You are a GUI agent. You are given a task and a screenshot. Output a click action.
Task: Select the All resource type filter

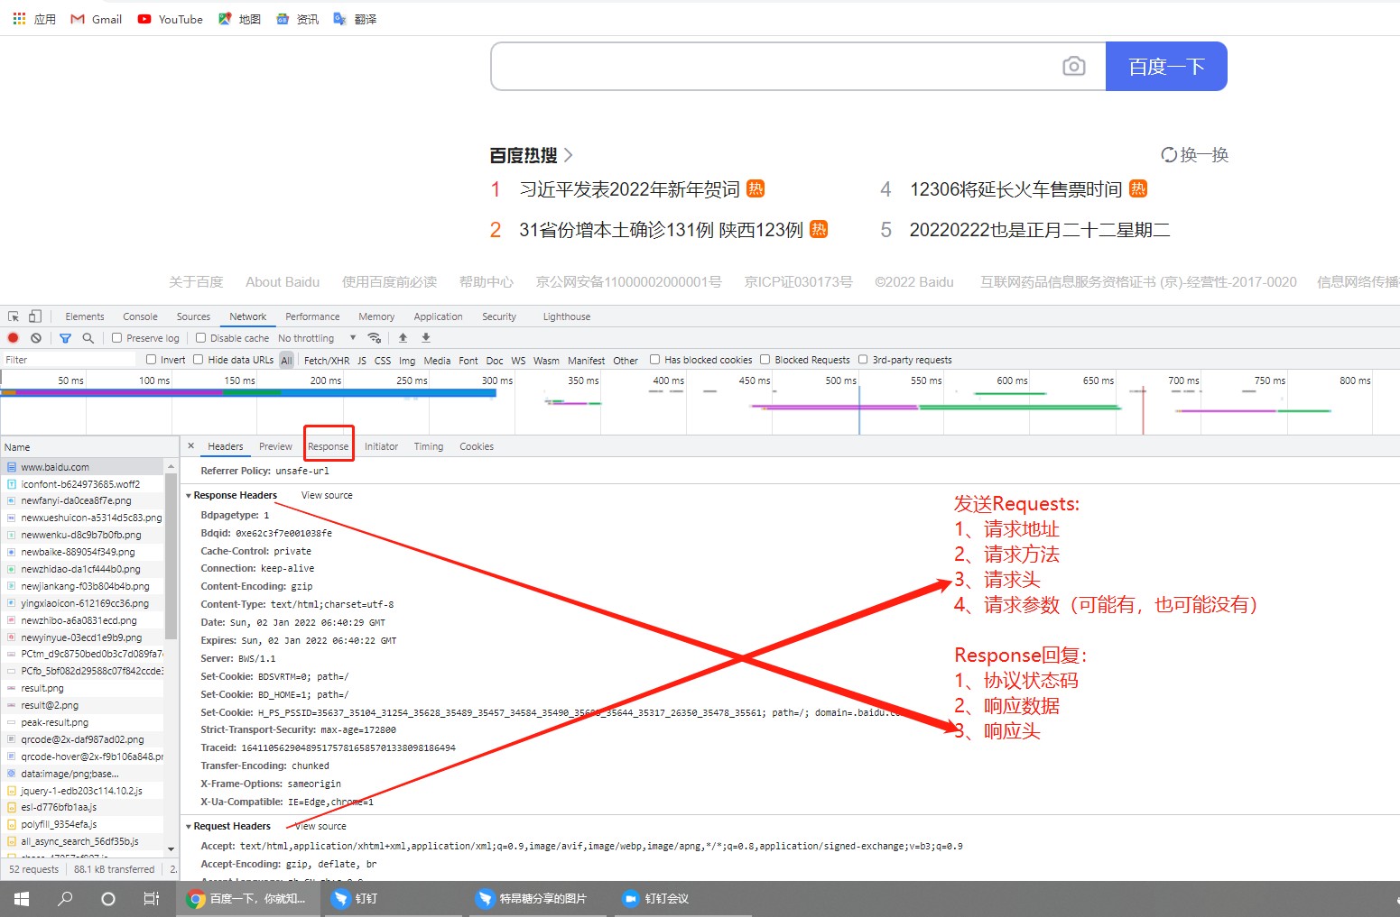(x=287, y=360)
